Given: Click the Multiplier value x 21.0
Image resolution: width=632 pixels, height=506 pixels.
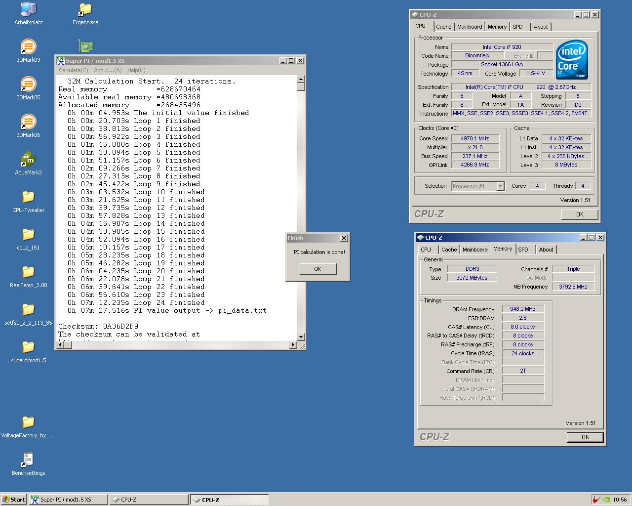Looking at the screenshot, I should (474, 147).
